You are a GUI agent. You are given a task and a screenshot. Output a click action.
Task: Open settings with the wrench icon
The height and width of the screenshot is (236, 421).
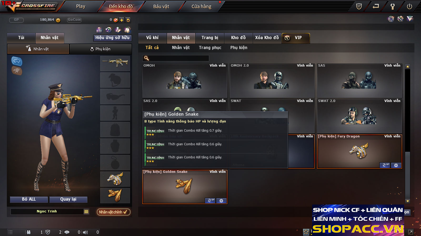click(392, 6)
